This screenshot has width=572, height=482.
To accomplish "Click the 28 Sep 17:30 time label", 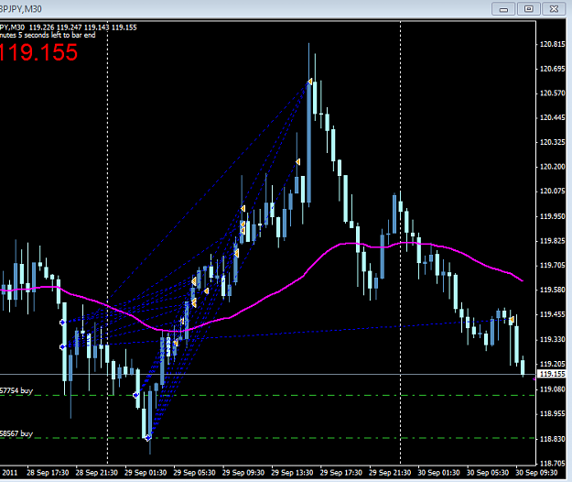I will click(x=48, y=473).
